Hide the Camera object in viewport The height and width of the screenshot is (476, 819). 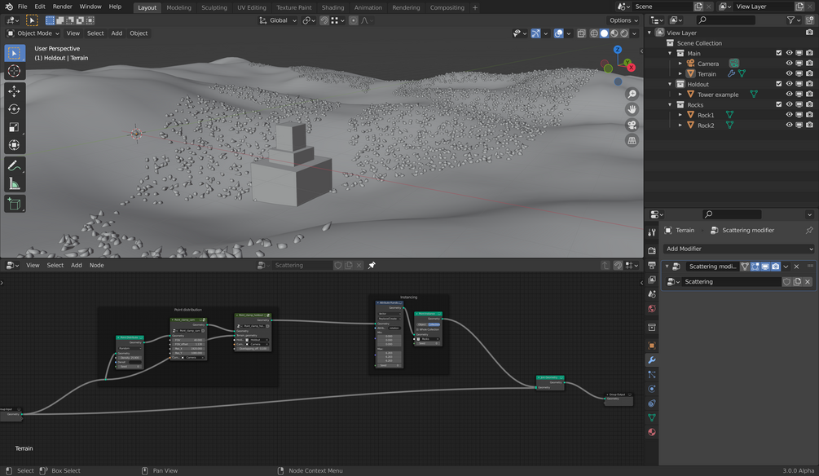click(x=789, y=64)
